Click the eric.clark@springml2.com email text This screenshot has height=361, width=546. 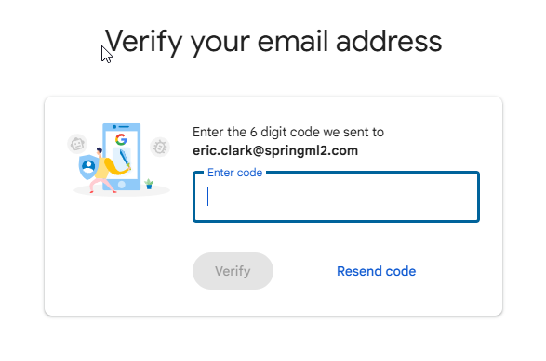pos(275,150)
